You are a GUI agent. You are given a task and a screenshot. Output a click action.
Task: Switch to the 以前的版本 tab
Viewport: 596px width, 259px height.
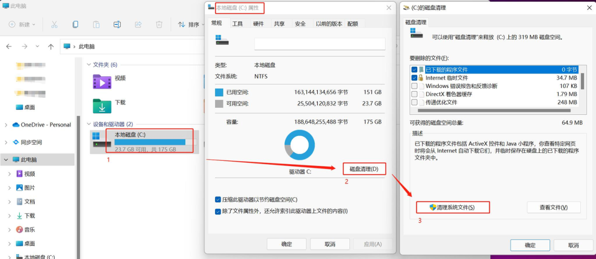[329, 24]
